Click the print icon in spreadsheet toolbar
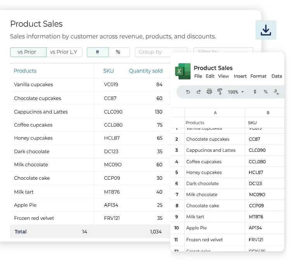This screenshot has width=306, height=262. 209,91
